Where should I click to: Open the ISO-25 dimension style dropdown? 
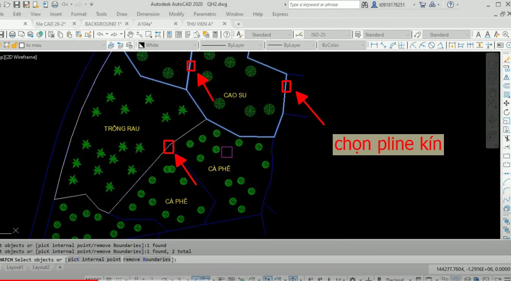tap(327, 34)
